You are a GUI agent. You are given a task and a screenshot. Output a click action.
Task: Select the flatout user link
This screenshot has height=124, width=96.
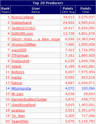click(17, 83)
